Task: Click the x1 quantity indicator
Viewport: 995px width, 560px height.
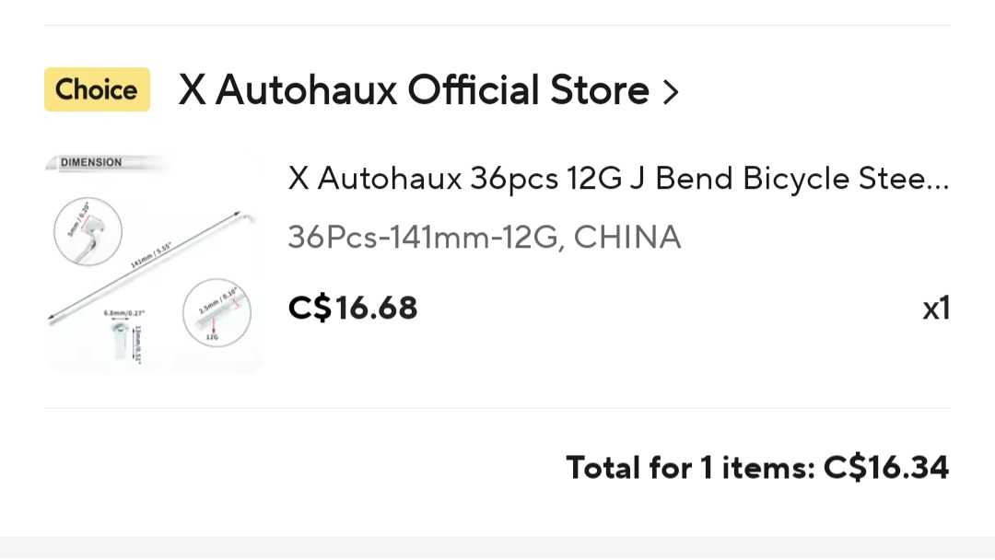Action: (x=936, y=309)
